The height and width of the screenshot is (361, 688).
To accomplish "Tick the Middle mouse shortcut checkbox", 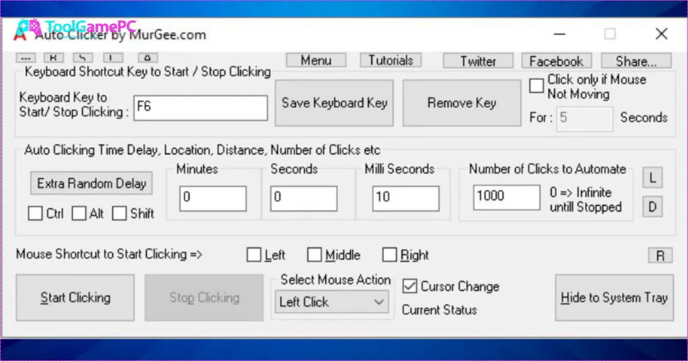I will 314,255.
